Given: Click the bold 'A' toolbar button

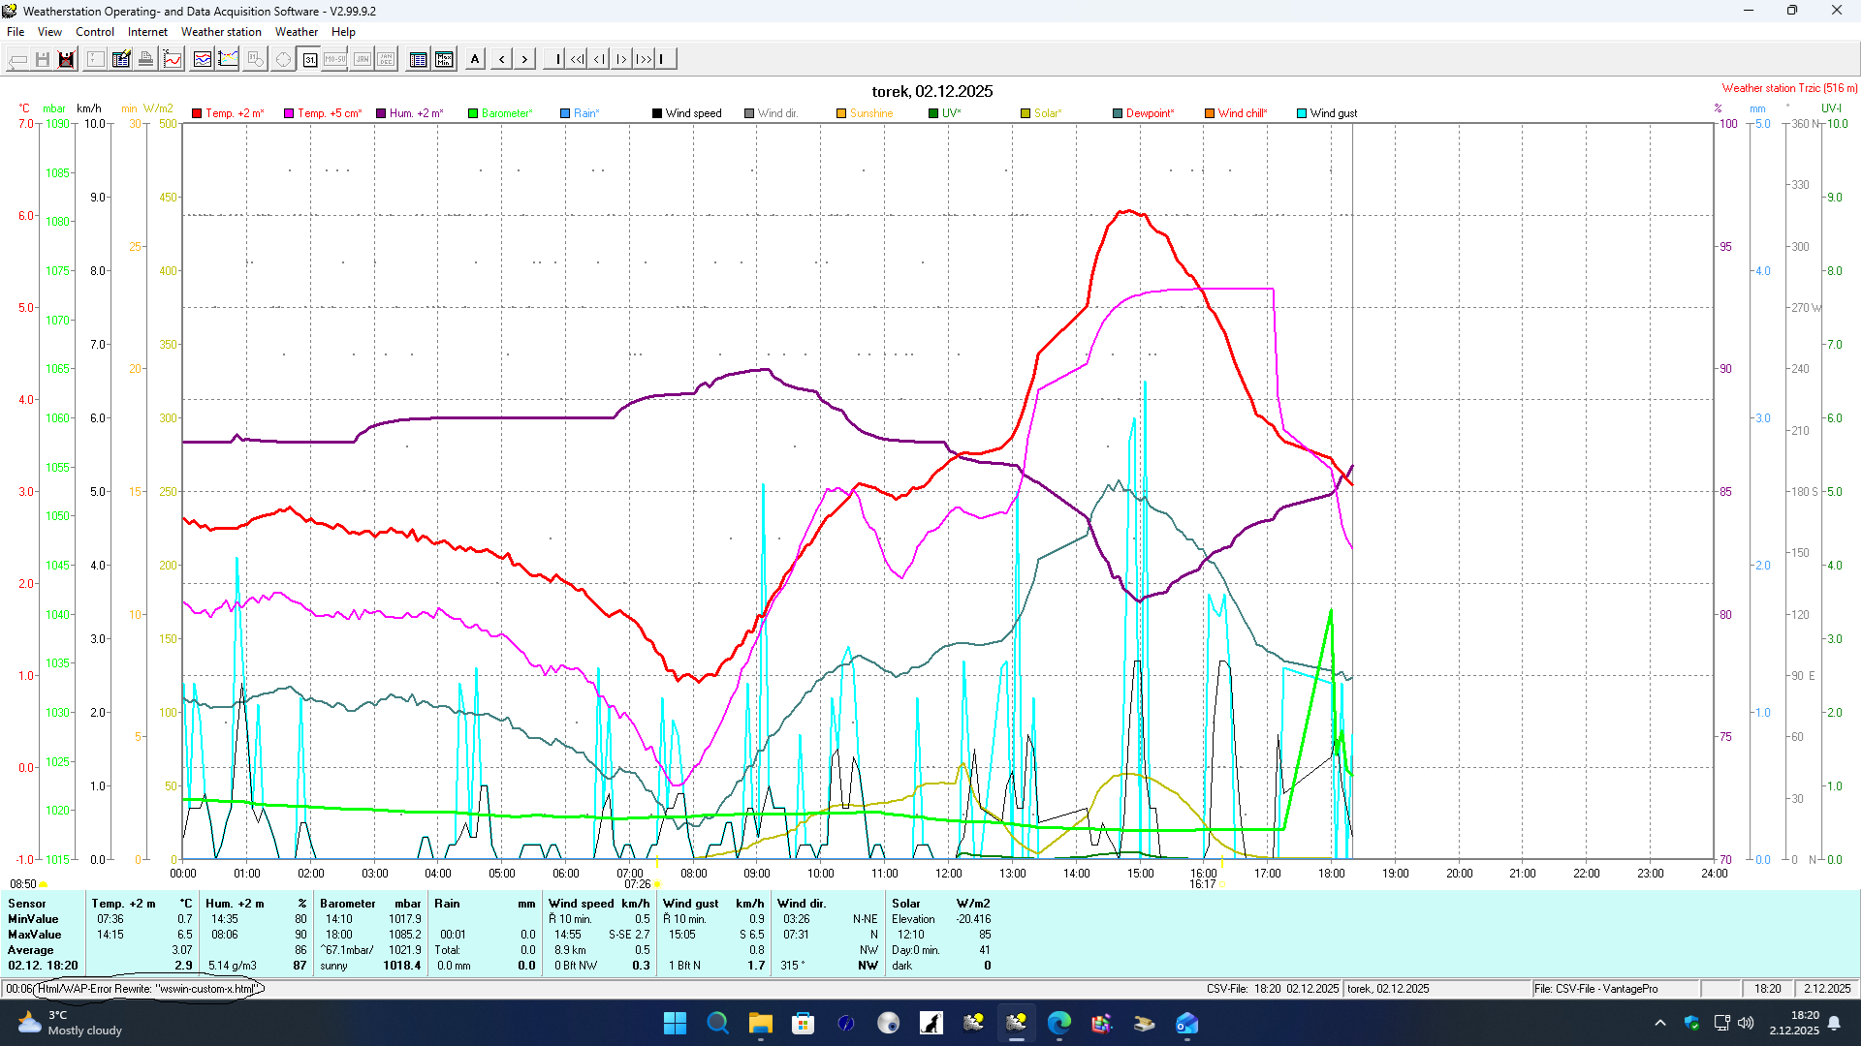Looking at the screenshot, I should coord(475,59).
